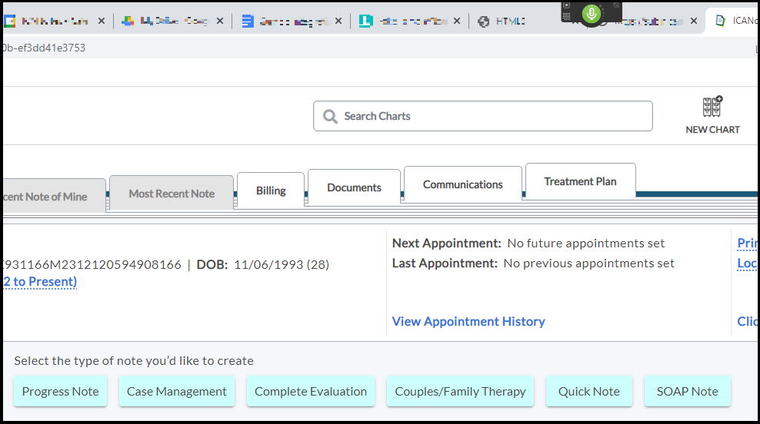The image size is (760, 424).
Task: Click the green microphone recording icon
Action: 592,14
